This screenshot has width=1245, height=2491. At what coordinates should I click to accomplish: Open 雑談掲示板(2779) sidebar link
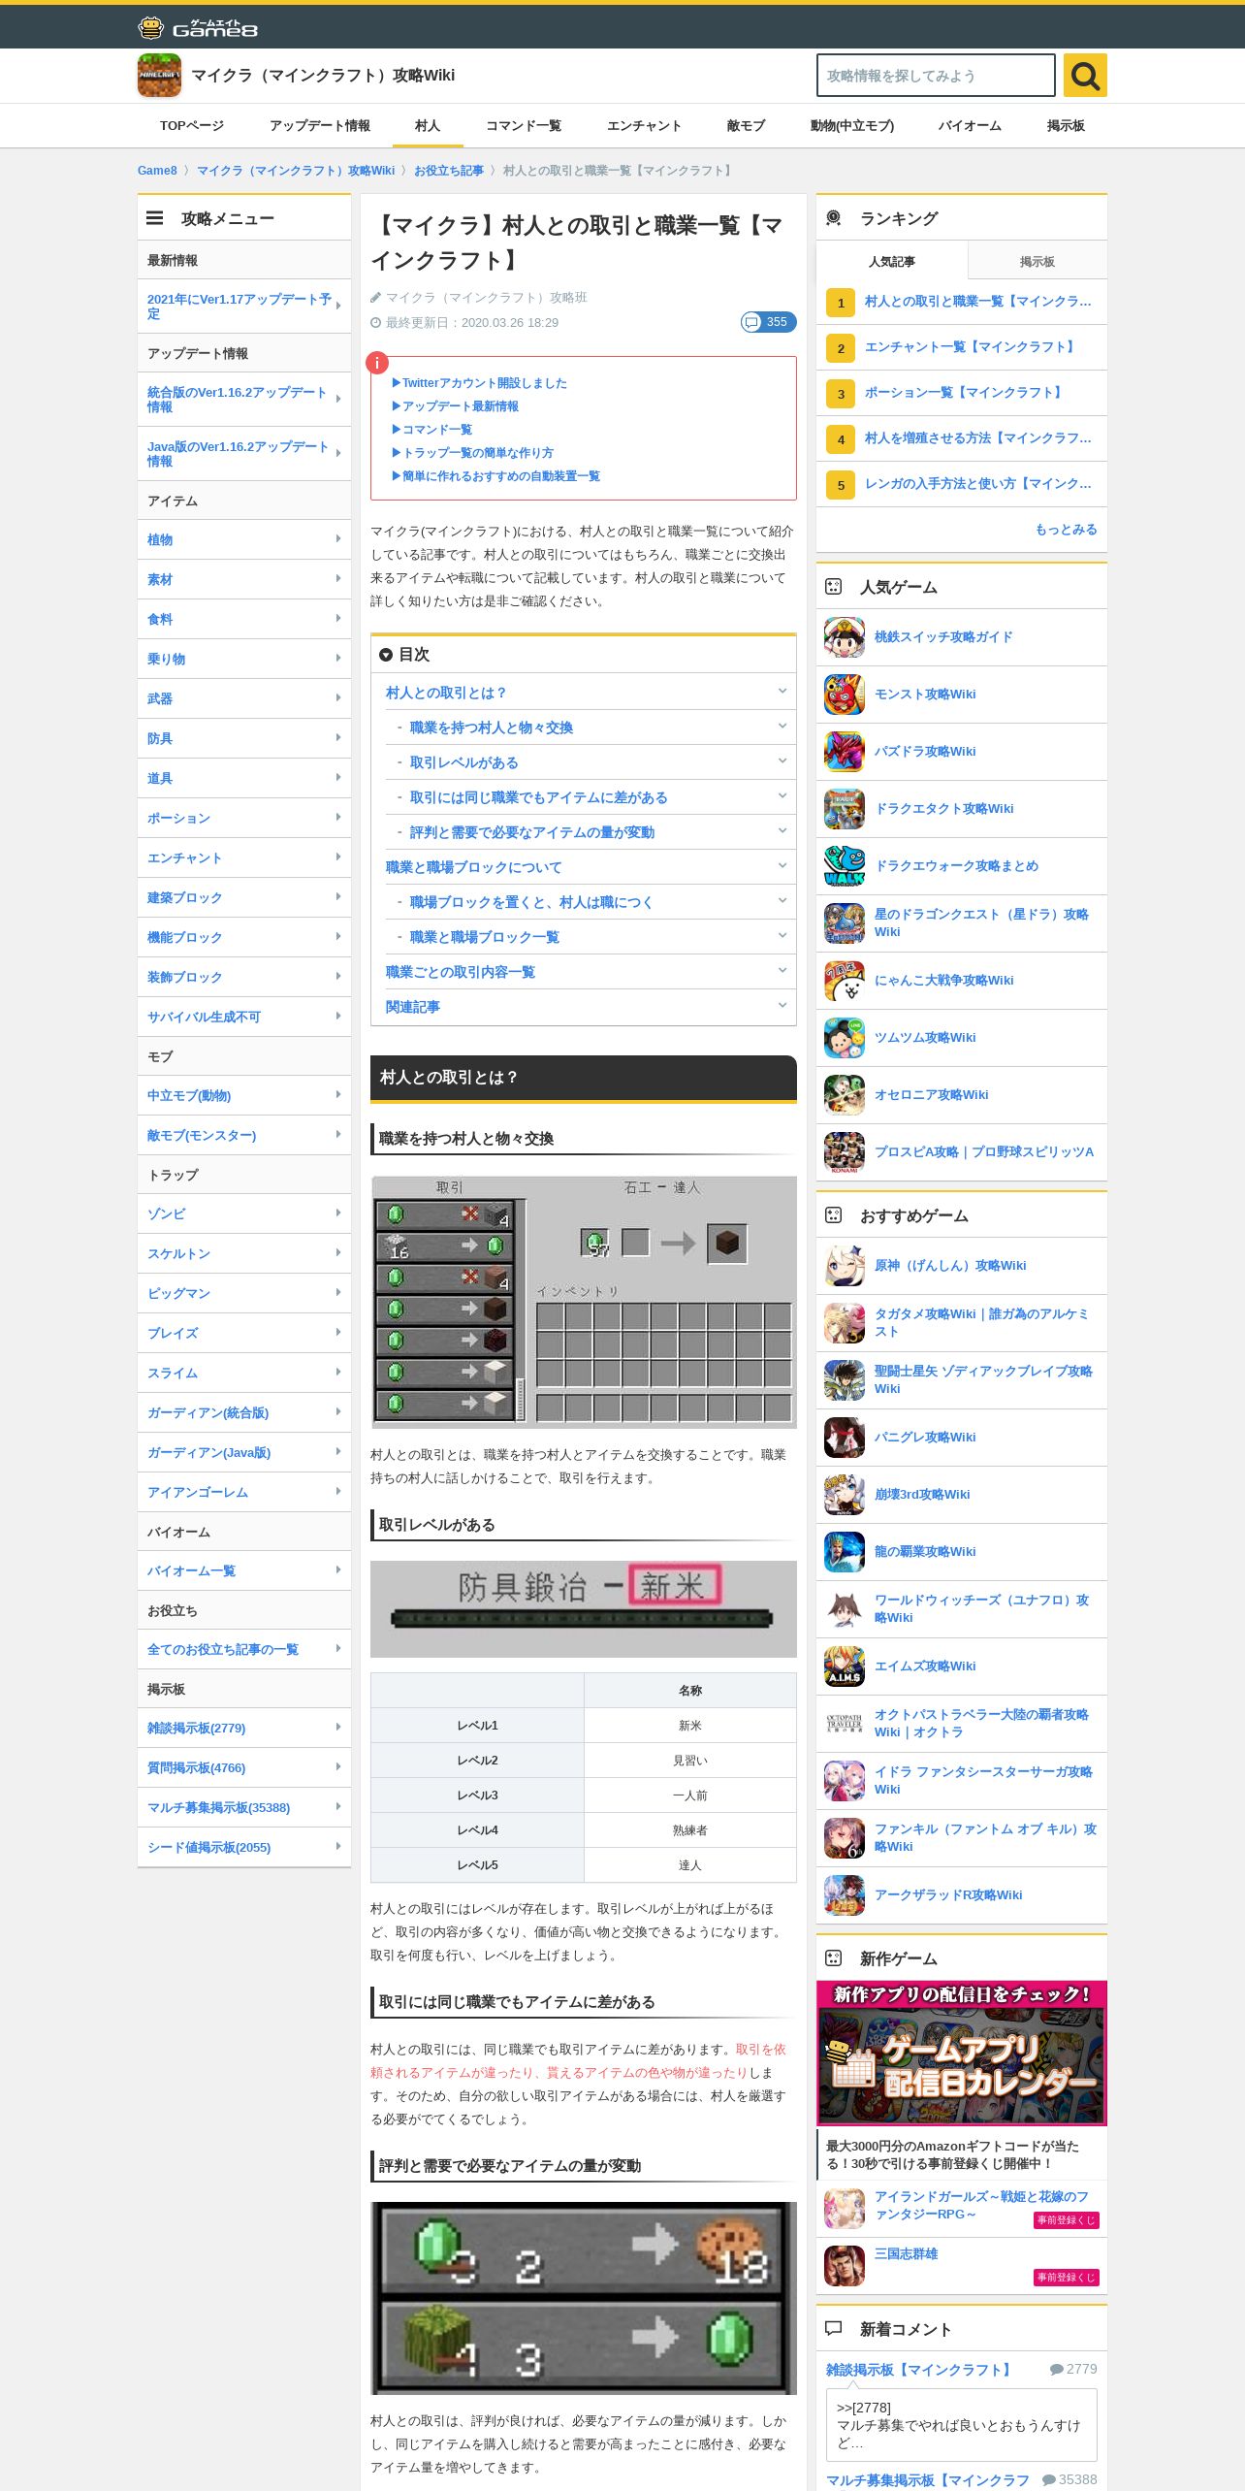(197, 1728)
